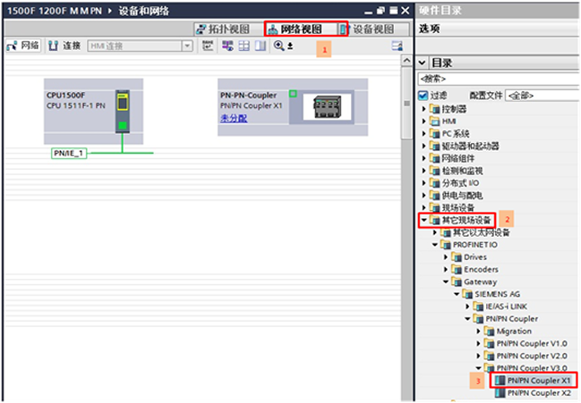
Task: Click the overview navigation icon in the toolbar
Action: (397, 46)
